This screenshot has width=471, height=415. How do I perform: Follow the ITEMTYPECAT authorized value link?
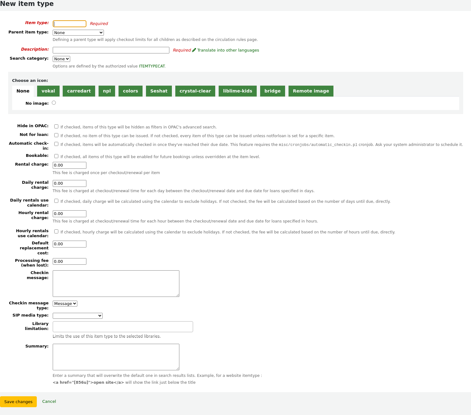point(152,66)
